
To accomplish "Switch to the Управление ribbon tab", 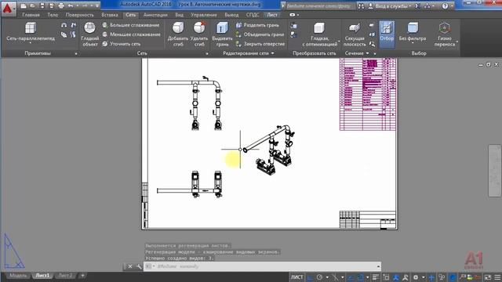I will (x=204, y=15).
